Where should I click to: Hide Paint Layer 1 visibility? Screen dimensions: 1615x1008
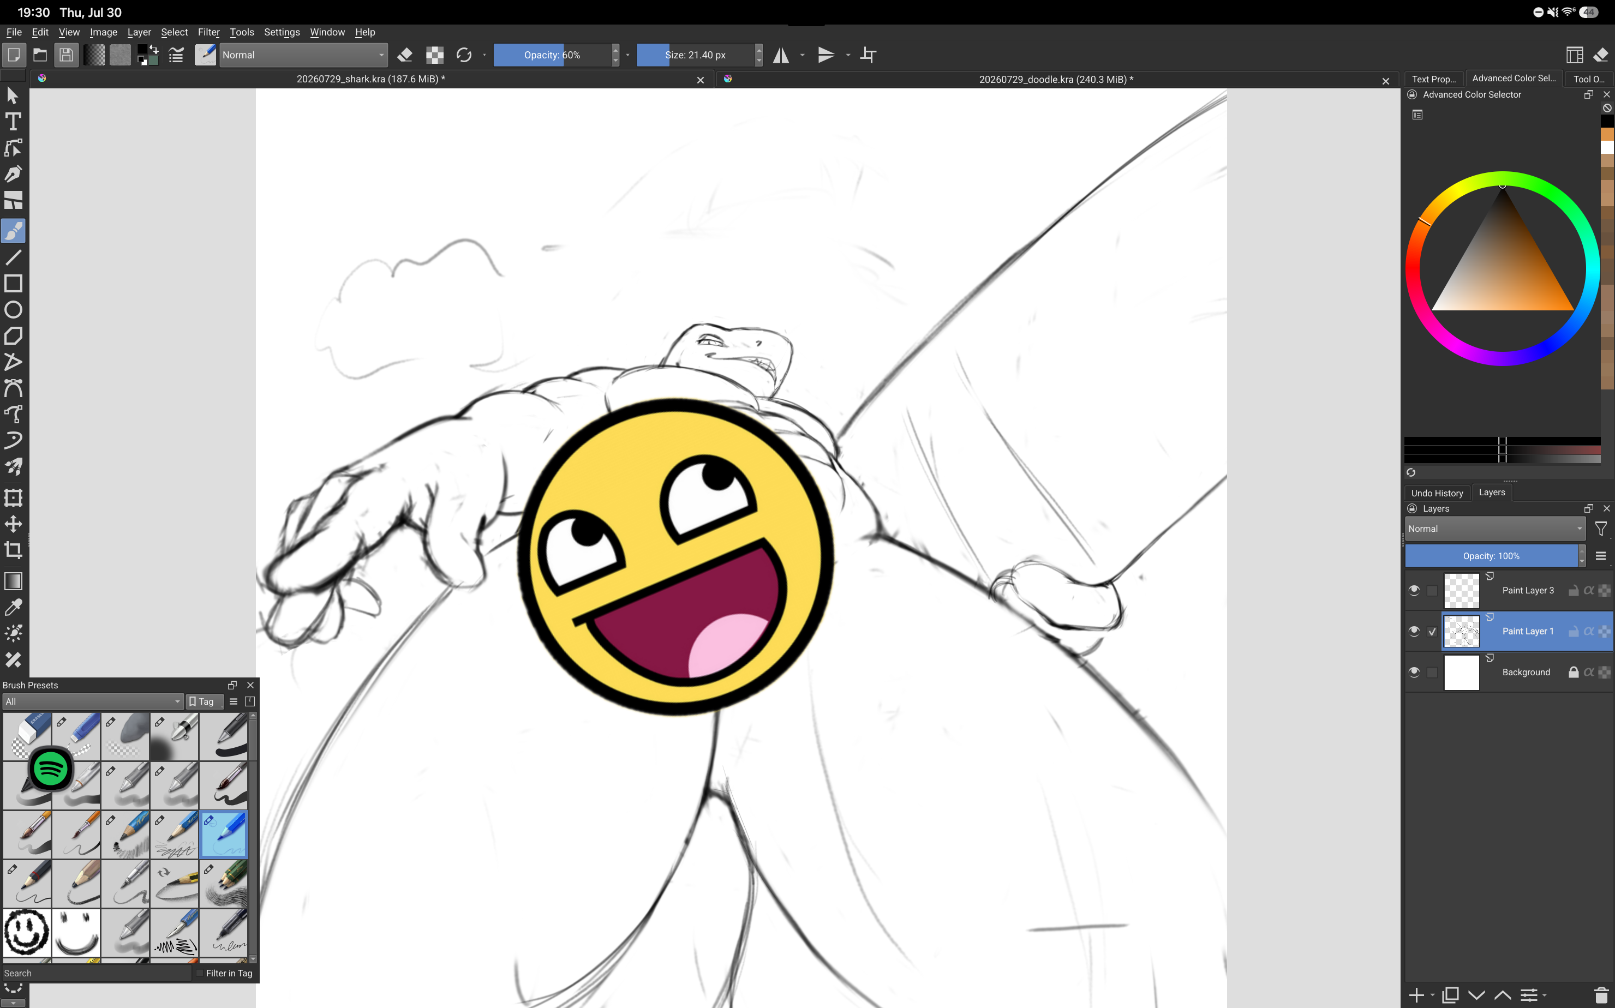pyautogui.click(x=1414, y=631)
